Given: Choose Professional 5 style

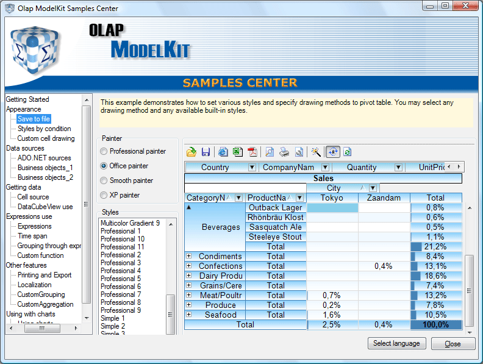Looking at the screenshot, I should tap(121, 279).
